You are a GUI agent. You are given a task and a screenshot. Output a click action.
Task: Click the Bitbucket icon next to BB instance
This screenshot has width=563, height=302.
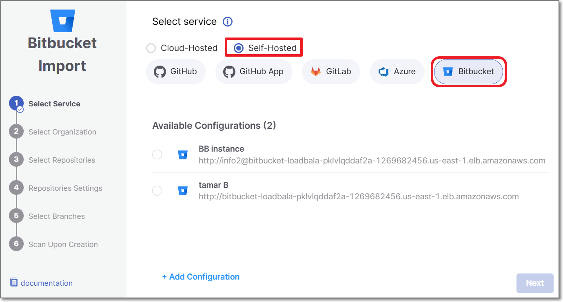[x=183, y=154]
